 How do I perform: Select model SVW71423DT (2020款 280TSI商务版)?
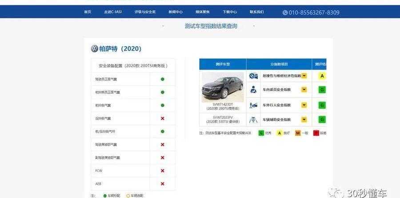coord(223,107)
